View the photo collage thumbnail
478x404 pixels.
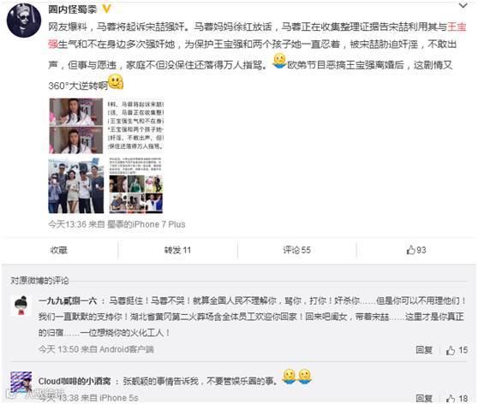point(135,185)
